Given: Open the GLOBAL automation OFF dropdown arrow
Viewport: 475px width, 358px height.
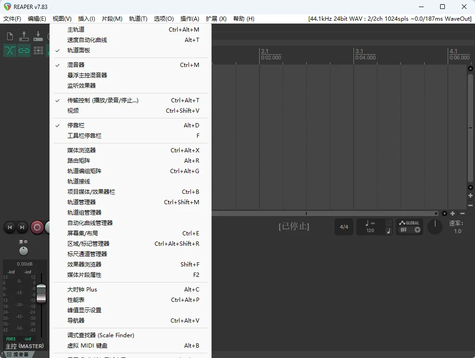Looking at the screenshot, I should click(x=418, y=230).
